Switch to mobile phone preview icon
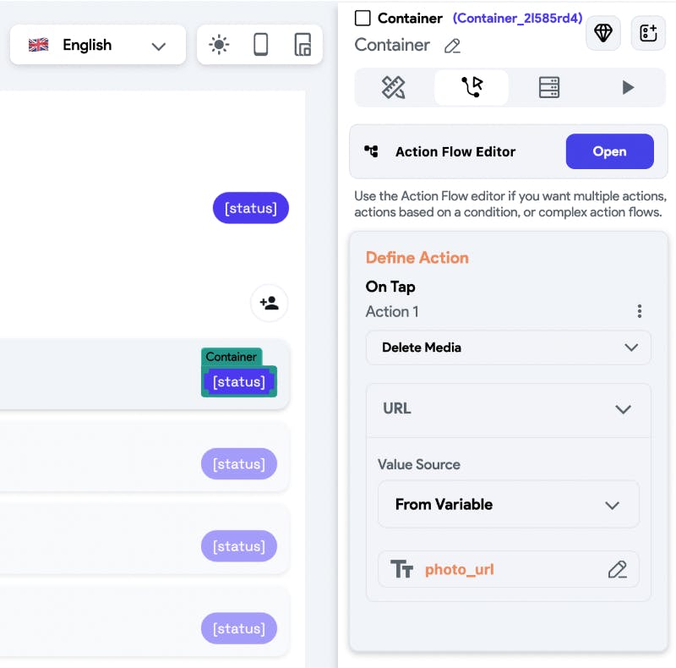The width and height of the screenshot is (676, 668). [x=261, y=45]
